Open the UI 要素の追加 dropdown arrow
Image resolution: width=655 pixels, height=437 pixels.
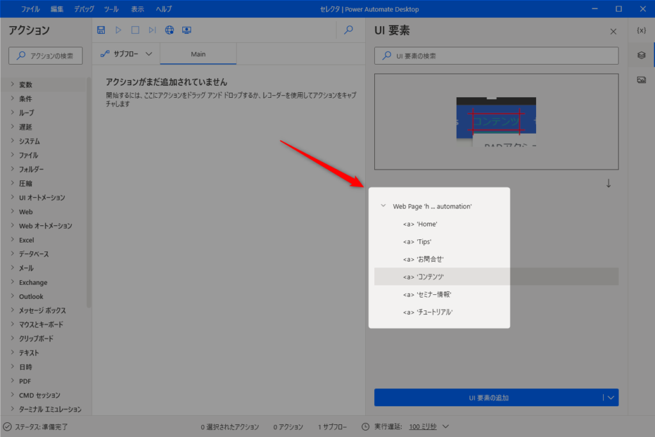coord(611,397)
